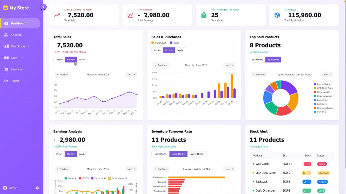Image resolution: width=346 pixels, height=194 pixels.
Task: Click the Sales cash icon in sidebar
Action: 6,58
